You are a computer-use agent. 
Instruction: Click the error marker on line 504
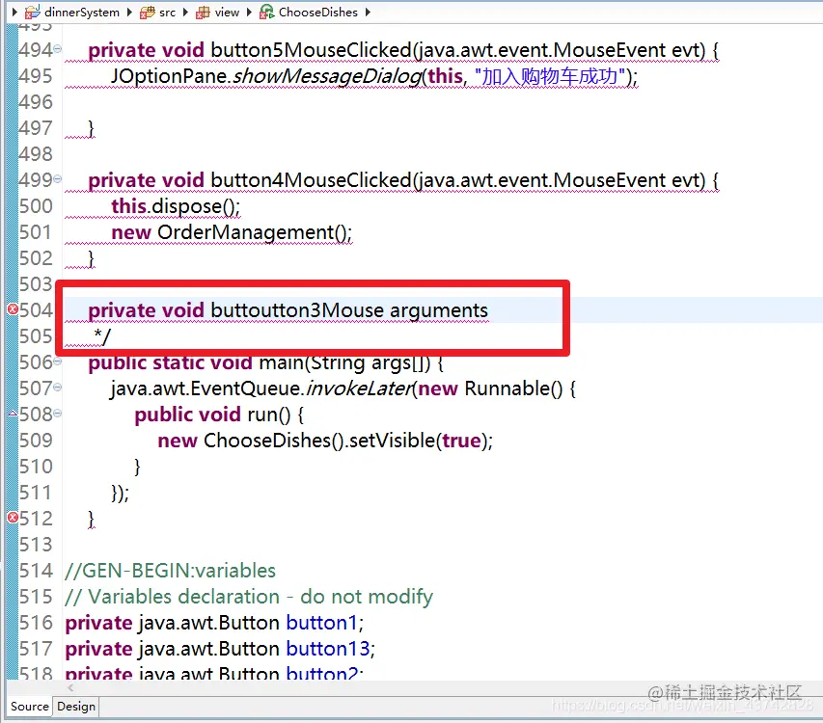pos(13,309)
